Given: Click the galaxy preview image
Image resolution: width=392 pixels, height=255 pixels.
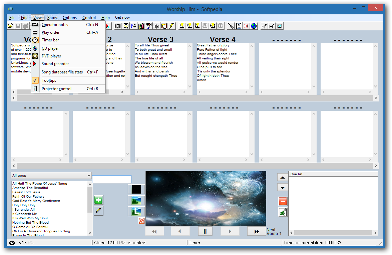Looking at the screenshot, I should click(206, 199).
